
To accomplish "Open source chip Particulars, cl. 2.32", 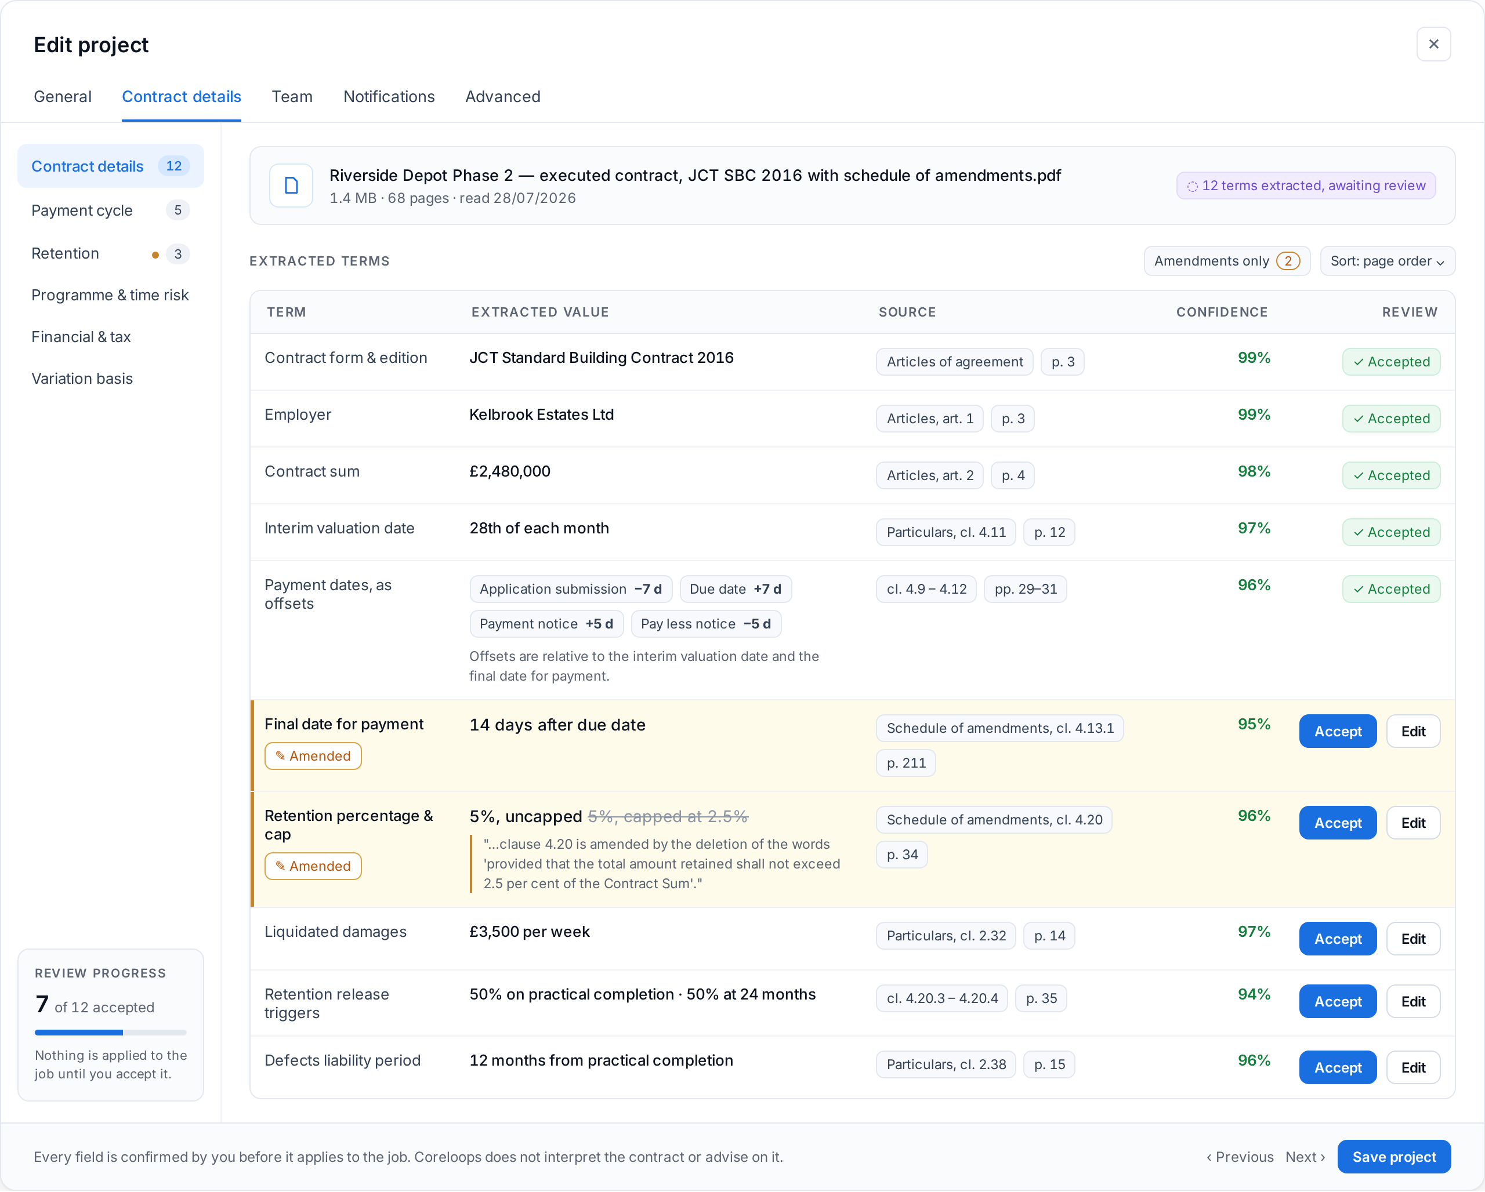I will (946, 936).
